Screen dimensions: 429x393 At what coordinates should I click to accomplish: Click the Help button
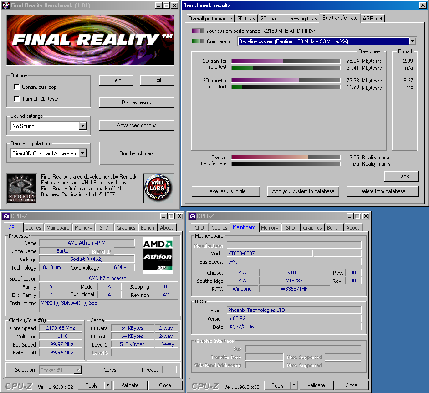(x=116, y=80)
